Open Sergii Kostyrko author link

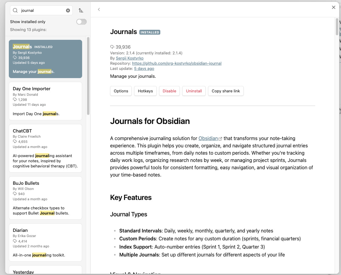point(130,58)
